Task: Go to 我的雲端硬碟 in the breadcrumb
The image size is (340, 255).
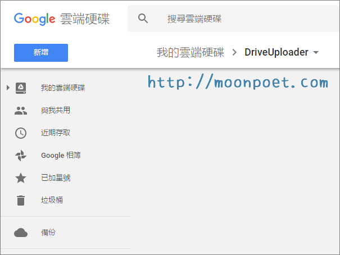Action: click(x=190, y=53)
